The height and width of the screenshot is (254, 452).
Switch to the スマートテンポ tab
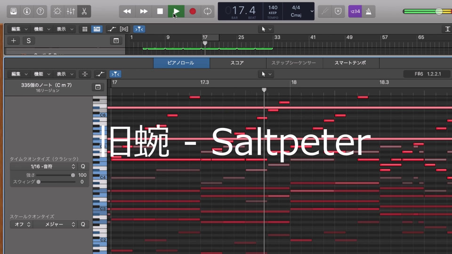point(350,63)
